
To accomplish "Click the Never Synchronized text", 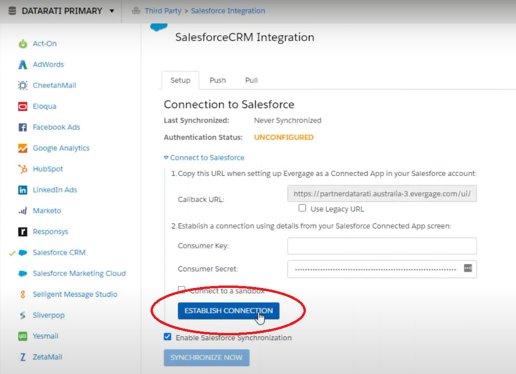I will tap(288, 120).
